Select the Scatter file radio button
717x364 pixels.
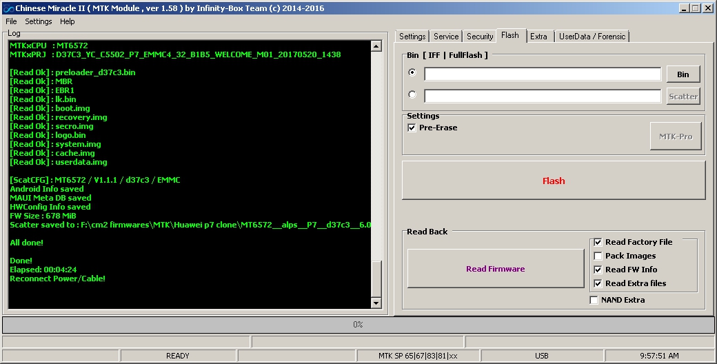[412, 94]
